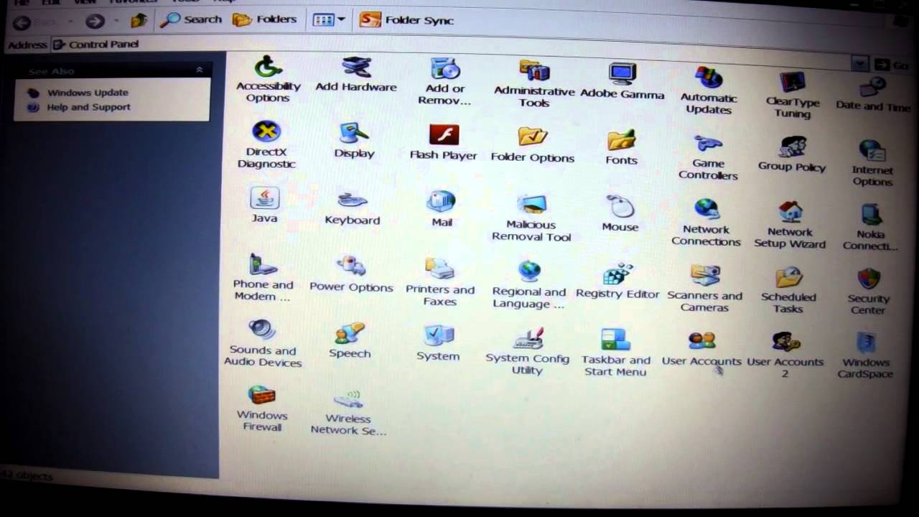Open Keyboard settings
This screenshot has height=517, width=919.
coord(352,208)
